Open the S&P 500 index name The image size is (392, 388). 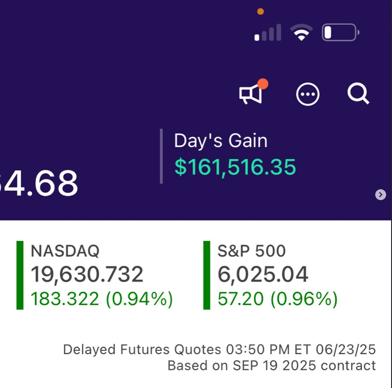[252, 251]
